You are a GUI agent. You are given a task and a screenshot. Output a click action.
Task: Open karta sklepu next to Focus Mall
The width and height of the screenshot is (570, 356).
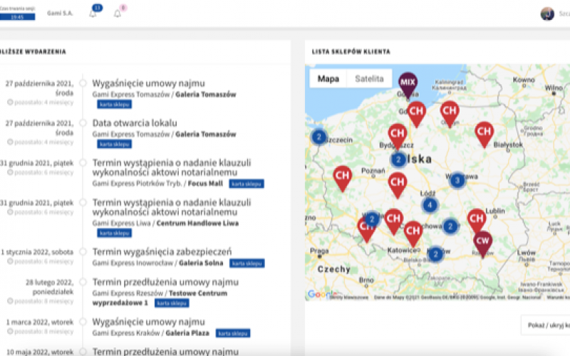click(247, 184)
